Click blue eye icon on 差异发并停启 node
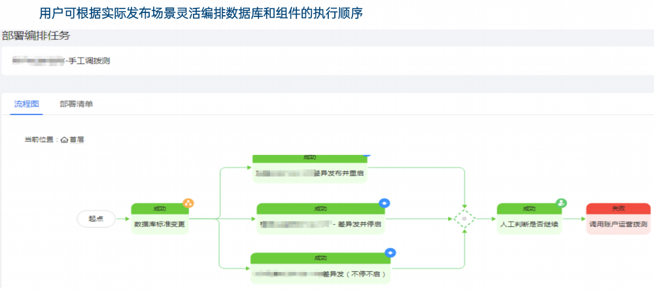This screenshot has height=291, width=654. 384,203
